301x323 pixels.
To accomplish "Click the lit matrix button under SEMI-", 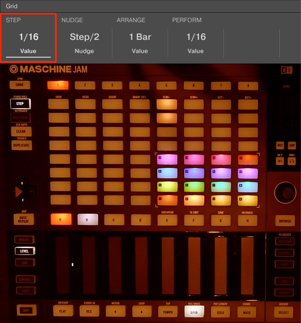I will coord(167,104).
